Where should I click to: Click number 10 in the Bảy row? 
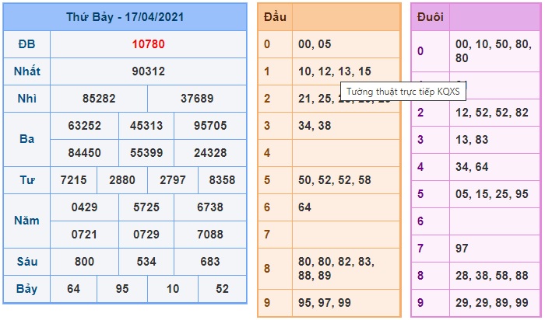point(173,289)
